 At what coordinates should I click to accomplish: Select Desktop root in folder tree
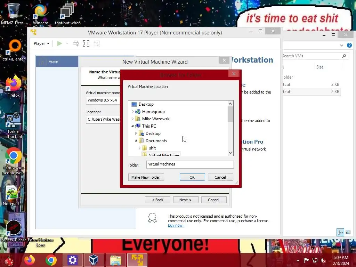click(146, 104)
